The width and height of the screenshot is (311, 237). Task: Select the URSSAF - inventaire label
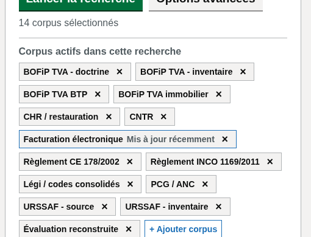(x=166, y=207)
